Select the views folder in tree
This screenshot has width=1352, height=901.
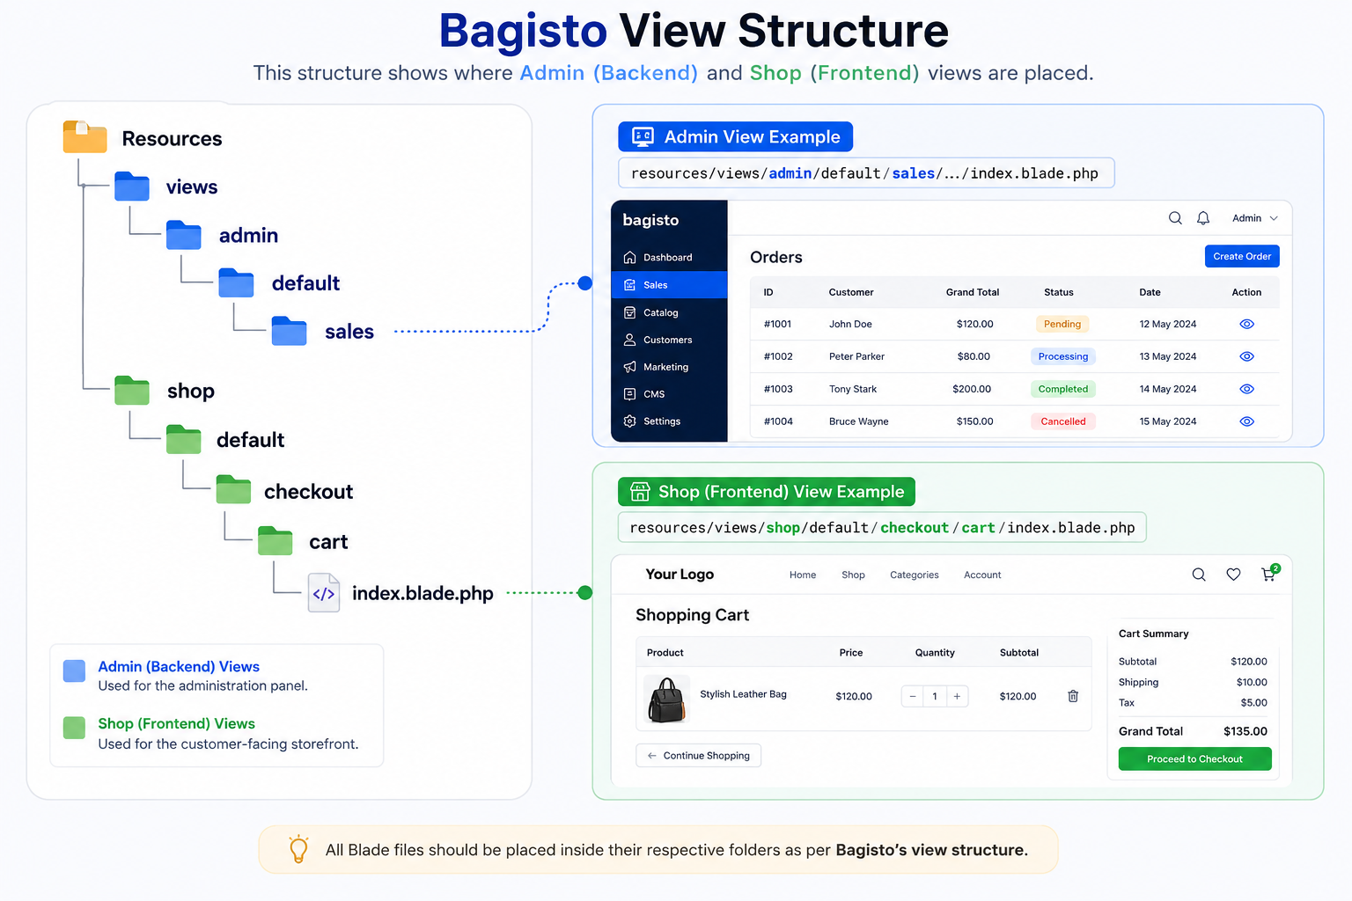[x=132, y=187]
